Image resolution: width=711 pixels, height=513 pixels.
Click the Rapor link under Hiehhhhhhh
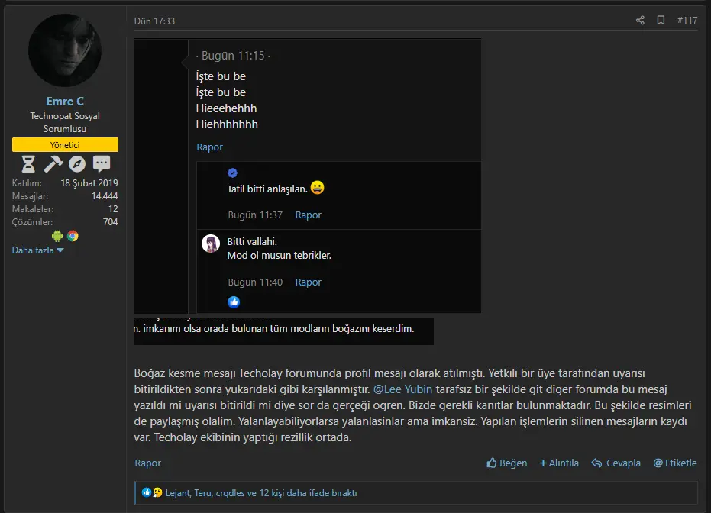(209, 147)
